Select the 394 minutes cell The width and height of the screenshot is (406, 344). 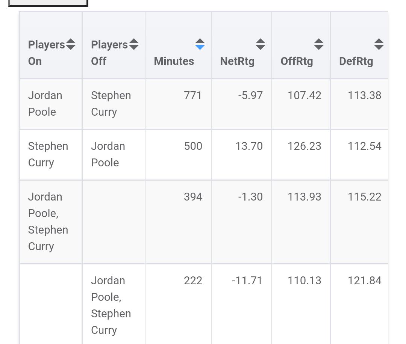point(193,197)
